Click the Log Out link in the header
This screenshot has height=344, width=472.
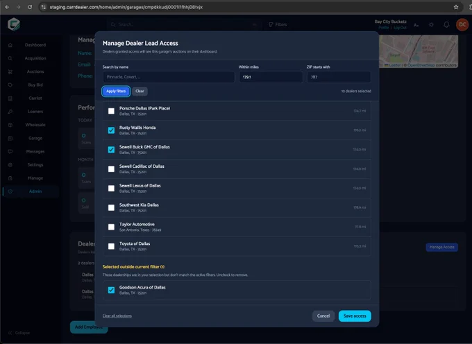tap(400, 28)
